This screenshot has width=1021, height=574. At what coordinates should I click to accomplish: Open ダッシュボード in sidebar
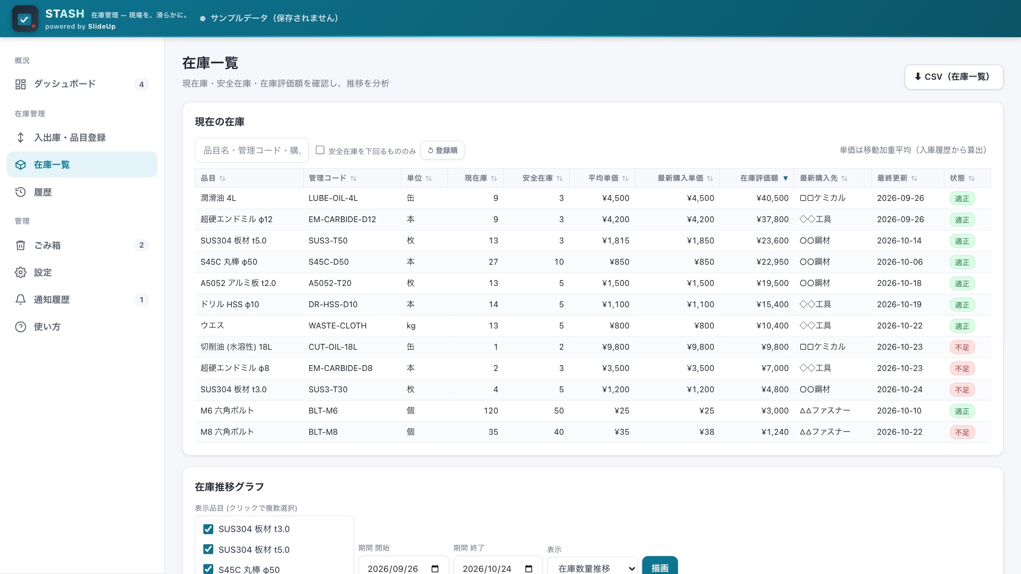click(82, 84)
